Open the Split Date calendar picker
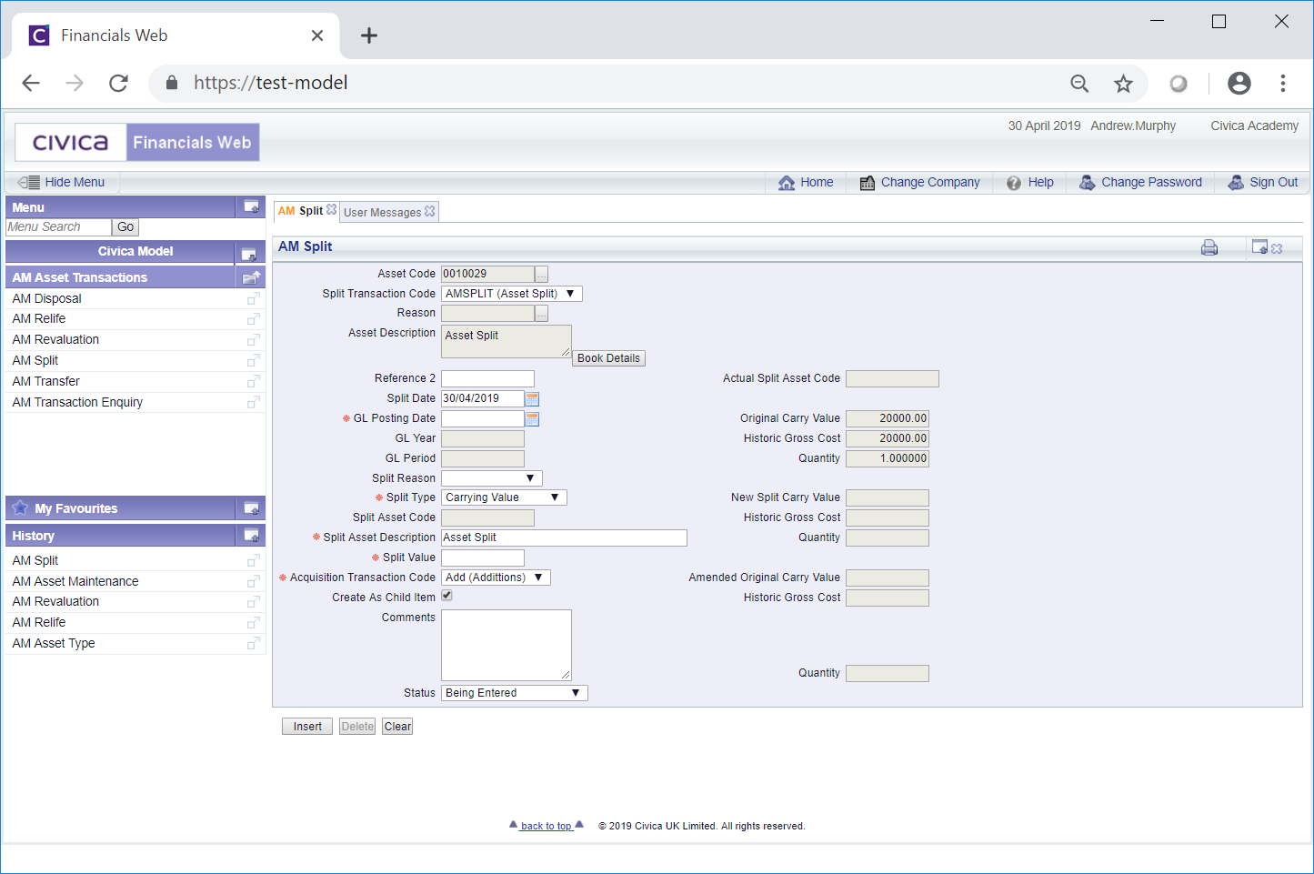The image size is (1314, 874). 532,398
